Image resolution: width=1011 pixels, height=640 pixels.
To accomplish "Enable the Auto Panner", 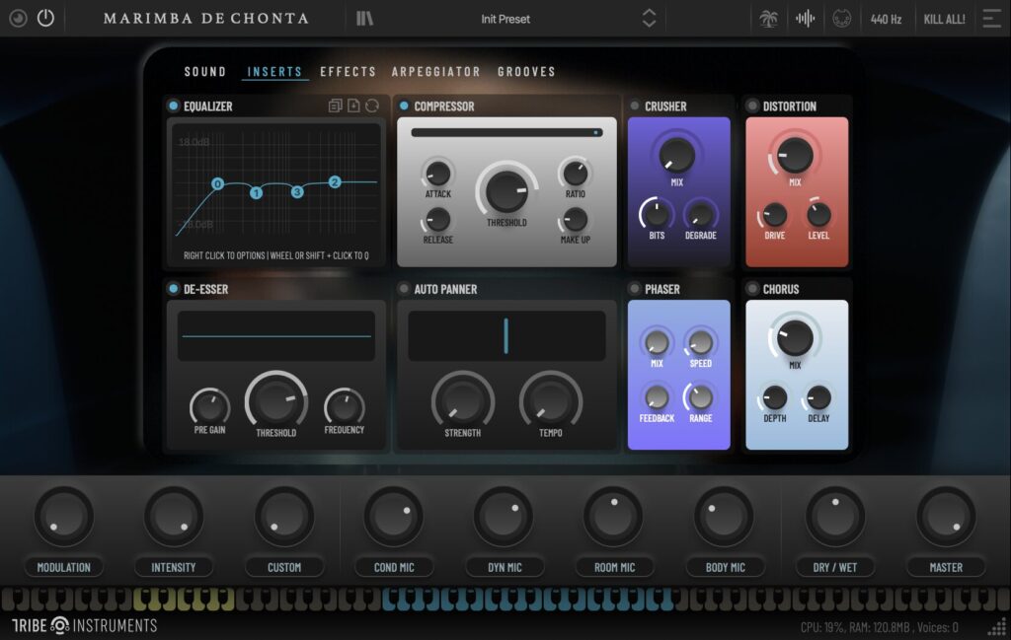I will pyautogui.click(x=404, y=289).
